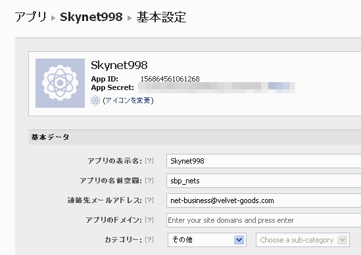Click the blurred App Secret value
The height and width of the screenshot is (255, 361).
216,87
